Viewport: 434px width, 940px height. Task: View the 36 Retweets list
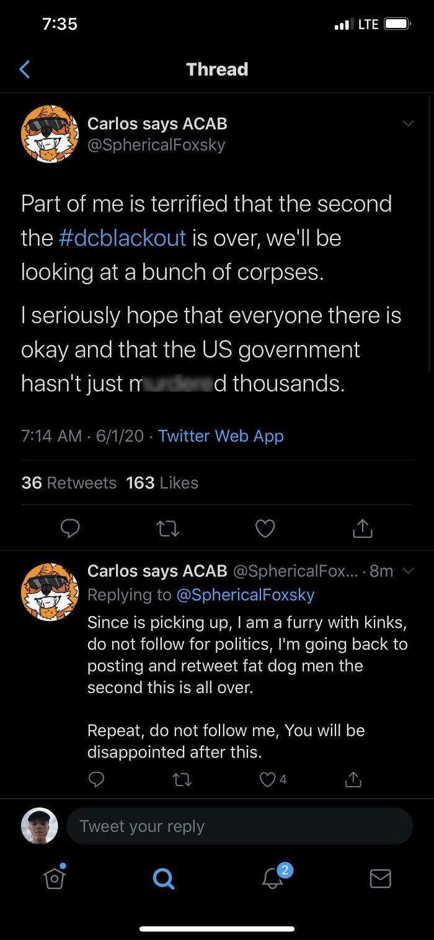coord(69,483)
